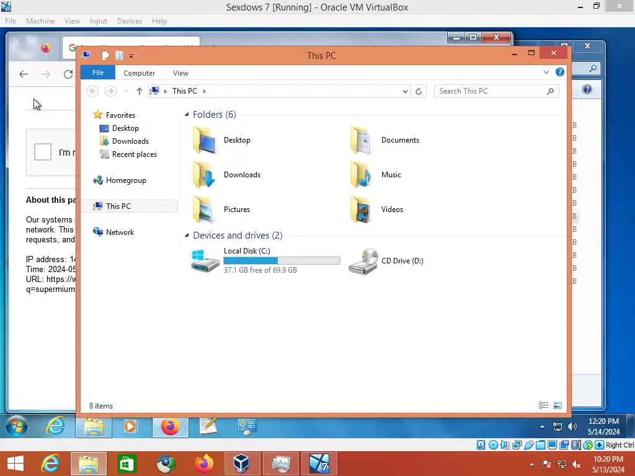Open the VirtualBox Devices menu
Screen dimensions: 635x476
[x=129, y=21]
